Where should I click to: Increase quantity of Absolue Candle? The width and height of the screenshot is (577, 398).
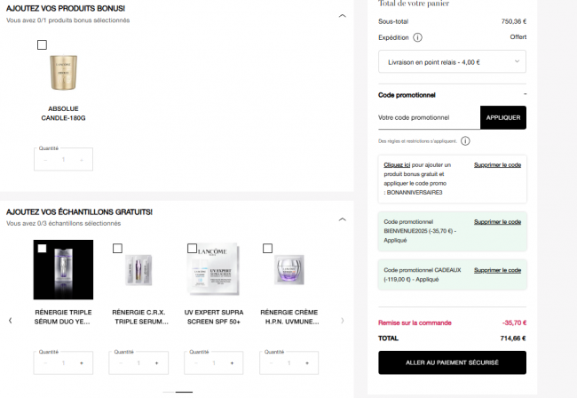[82, 160]
